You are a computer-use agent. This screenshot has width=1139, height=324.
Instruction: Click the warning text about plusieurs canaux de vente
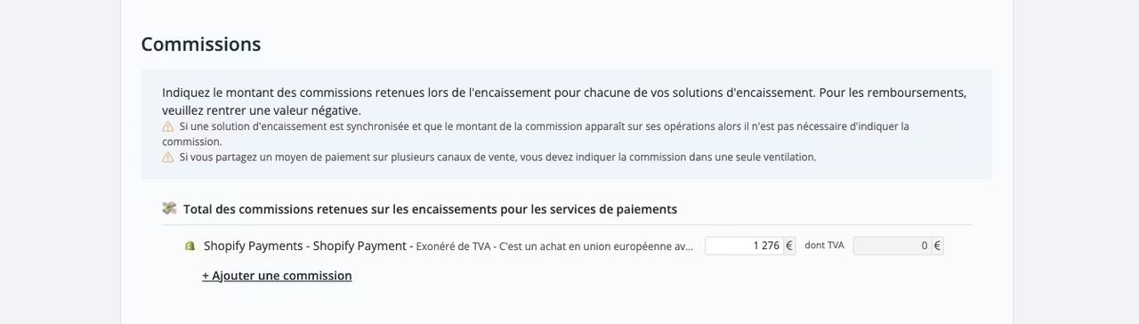coord(497,157)
